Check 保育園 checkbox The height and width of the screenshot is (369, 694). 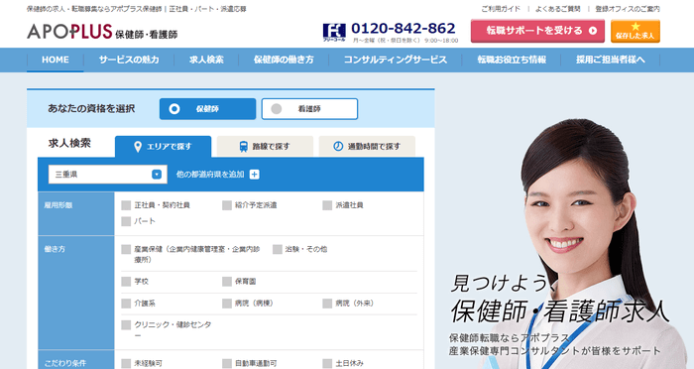click(x=227, y=282)
